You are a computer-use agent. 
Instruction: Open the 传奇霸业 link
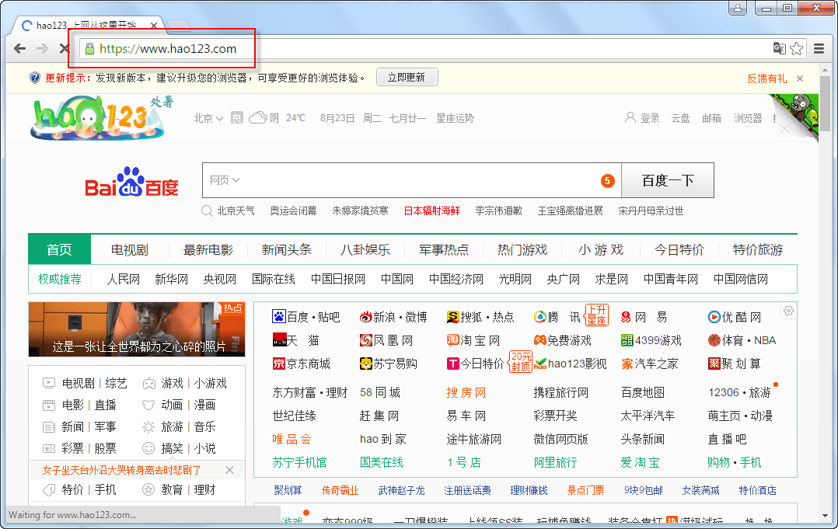pyautogui.click(x=340, y=491)
